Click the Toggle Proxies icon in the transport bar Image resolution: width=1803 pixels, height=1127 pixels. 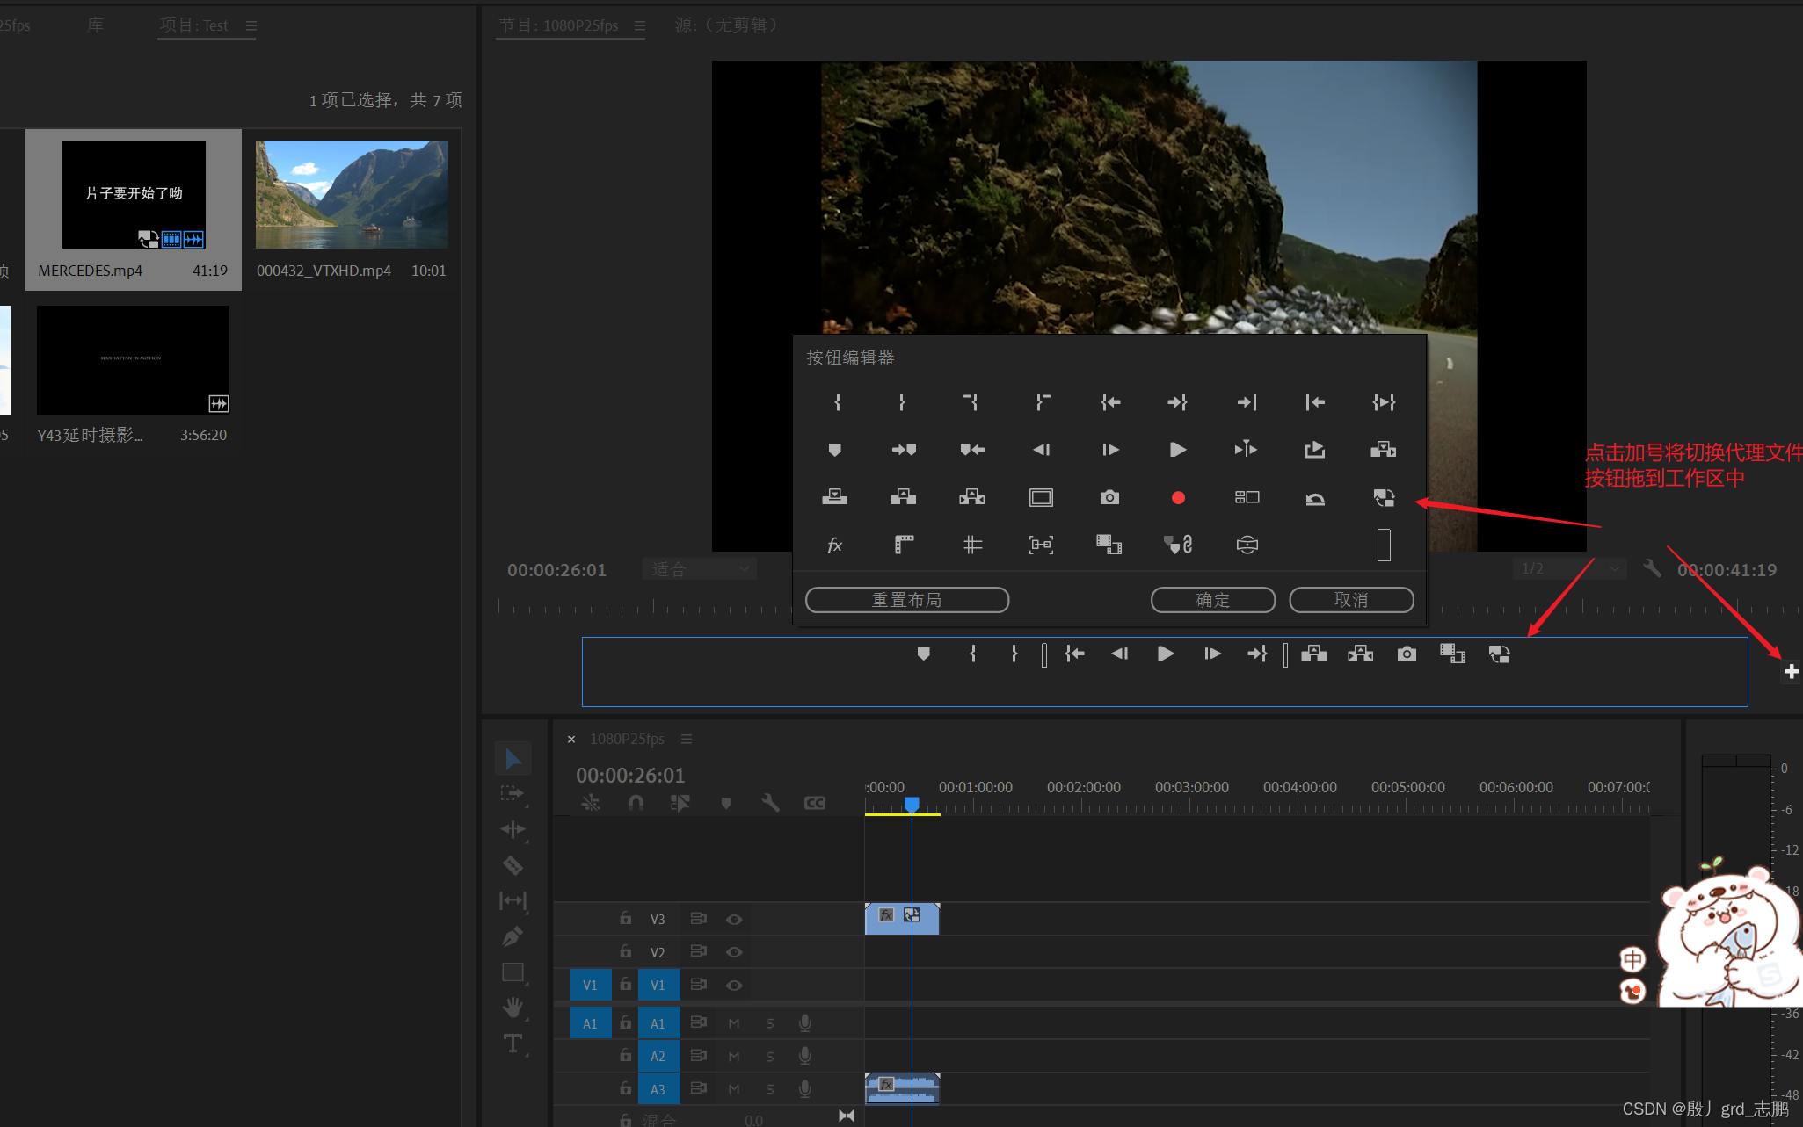pos(1499,654)
